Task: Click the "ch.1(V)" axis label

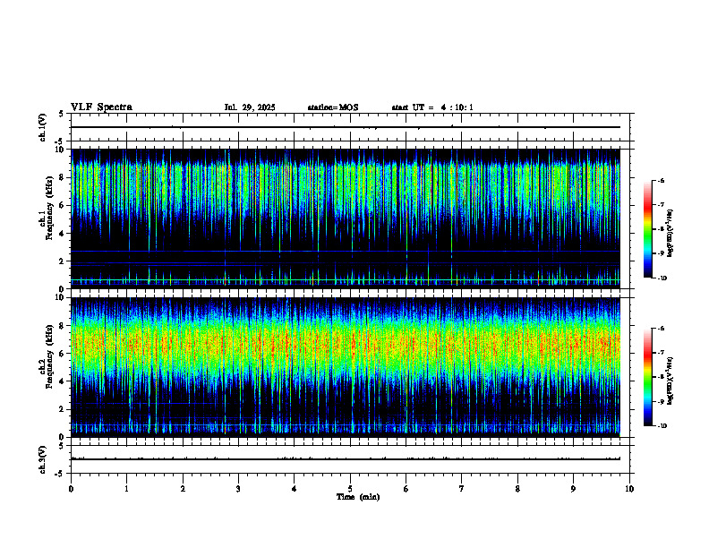Action: 43,127
